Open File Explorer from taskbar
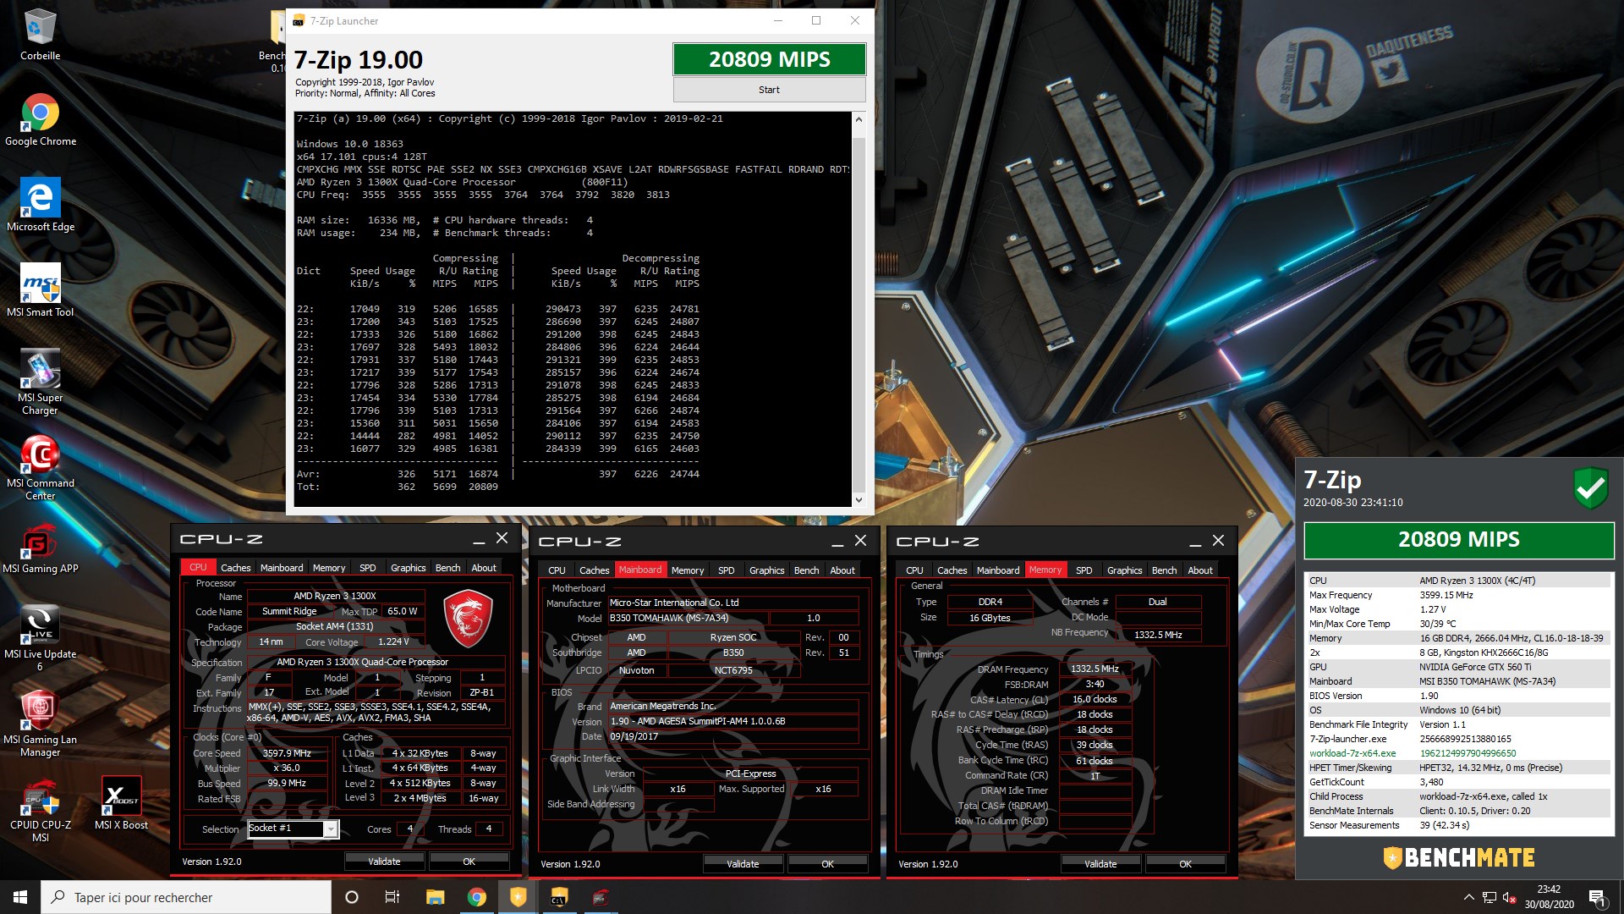The width and height of the screenshot is (1624, 914). tap(435, 897)
